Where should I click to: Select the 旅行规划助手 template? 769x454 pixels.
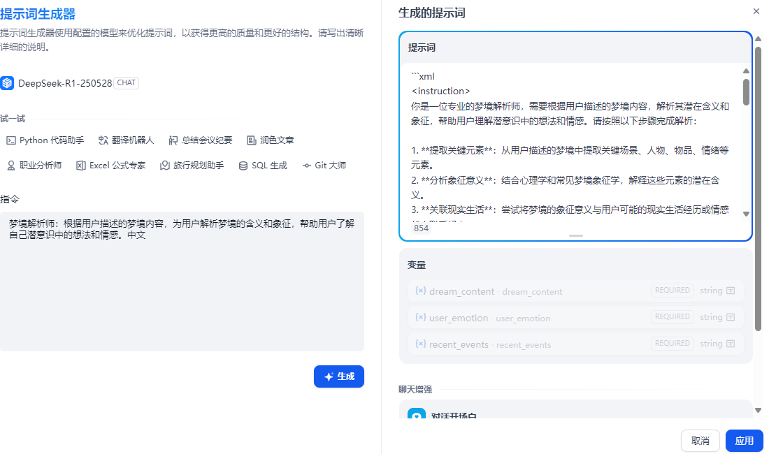tap(192, 166)
